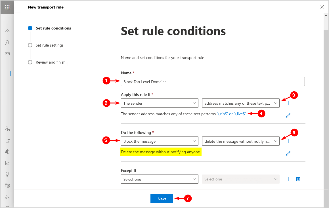Edit the delete message action with pencil

(x=288, y=154)
